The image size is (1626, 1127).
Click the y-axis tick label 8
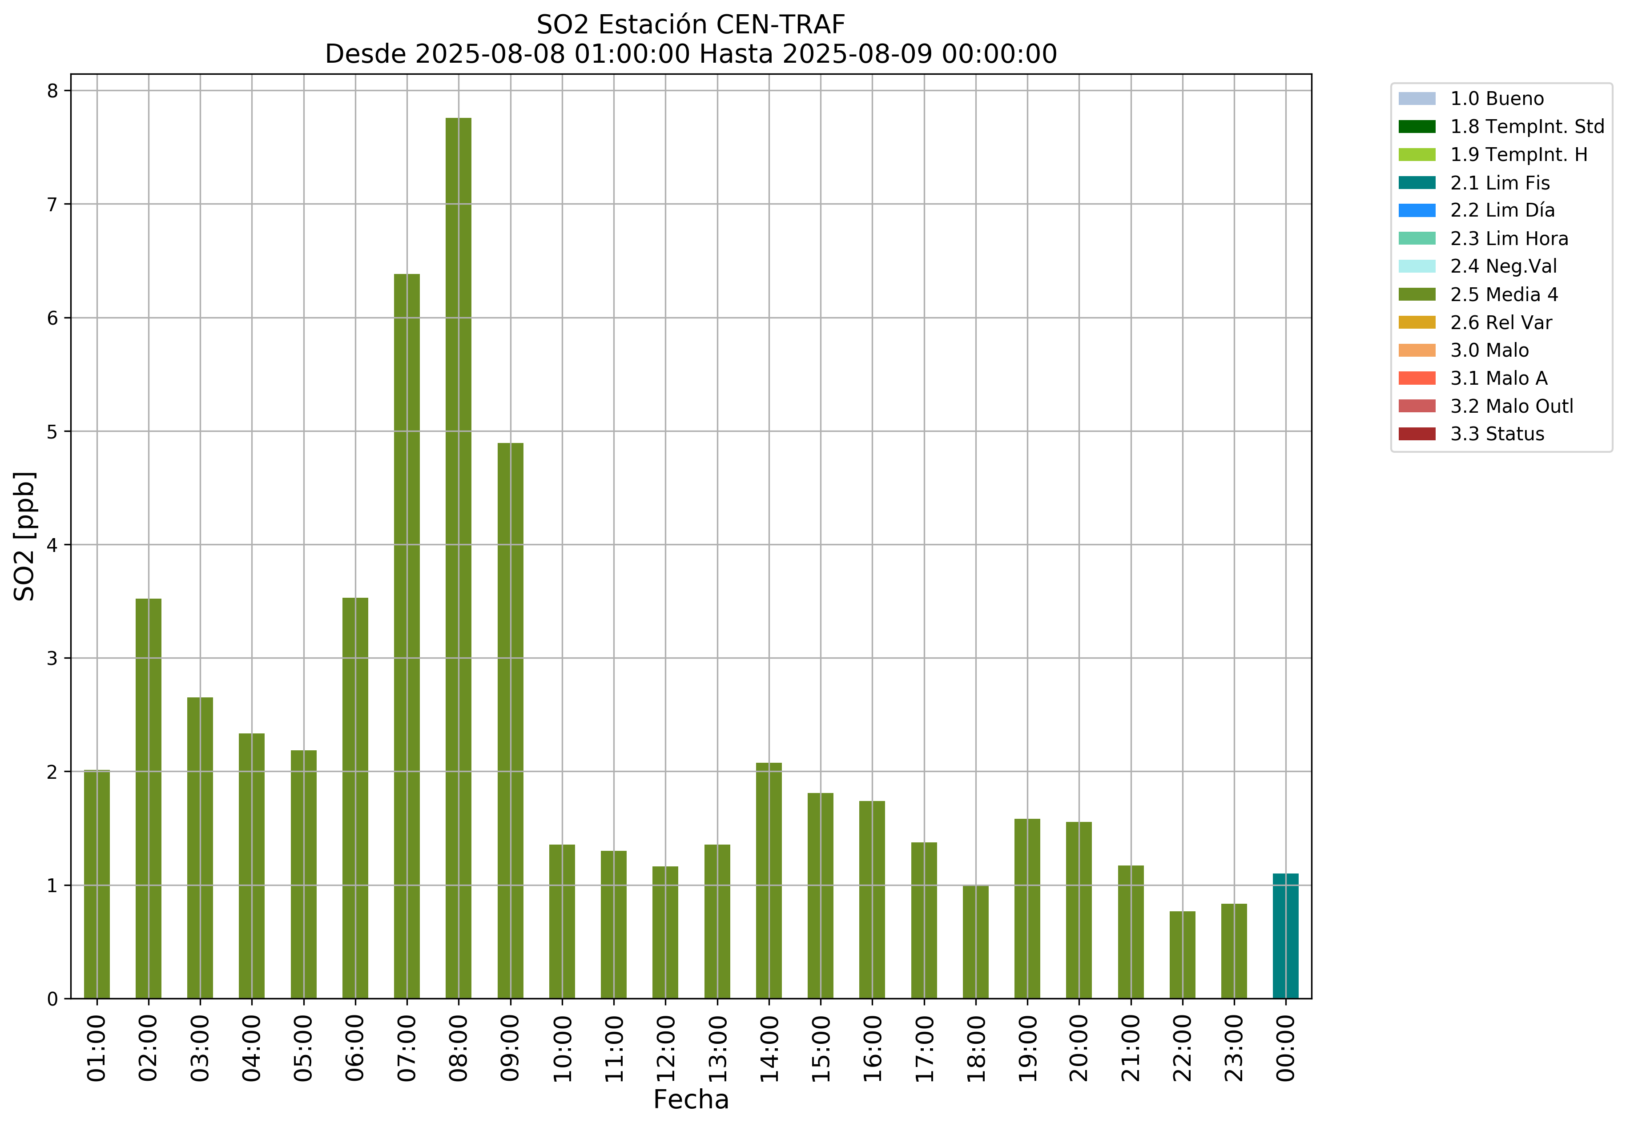[x=53, y=90]
